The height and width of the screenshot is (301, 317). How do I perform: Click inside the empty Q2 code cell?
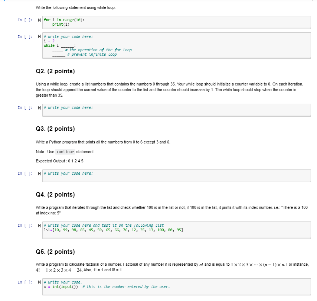click(x=148, y=110)
